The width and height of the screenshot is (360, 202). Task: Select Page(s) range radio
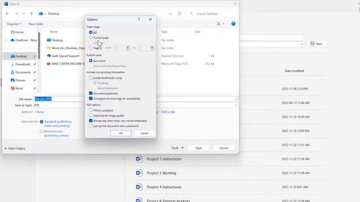91,48
